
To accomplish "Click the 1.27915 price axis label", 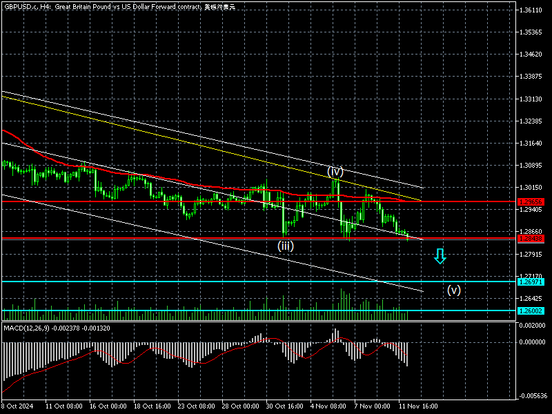I will click(531, 254).
